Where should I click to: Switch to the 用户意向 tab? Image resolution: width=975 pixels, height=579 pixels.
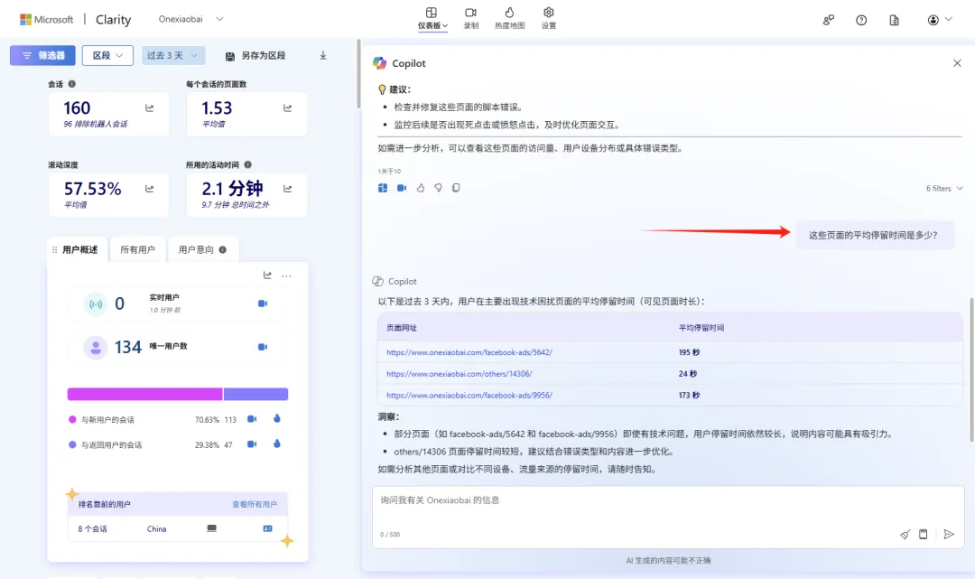coord(201,250)
